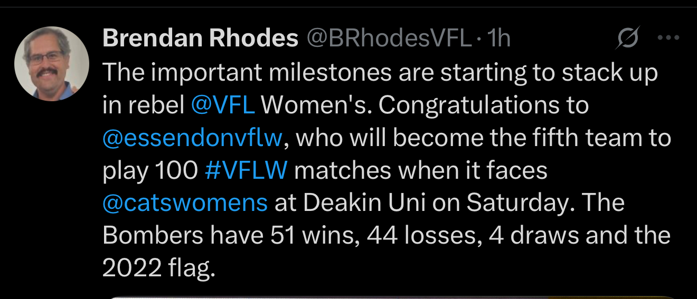Click the sentence with 51 wins, 44 losses
This screenshot has width=697, height=299.
pos(387,236)
